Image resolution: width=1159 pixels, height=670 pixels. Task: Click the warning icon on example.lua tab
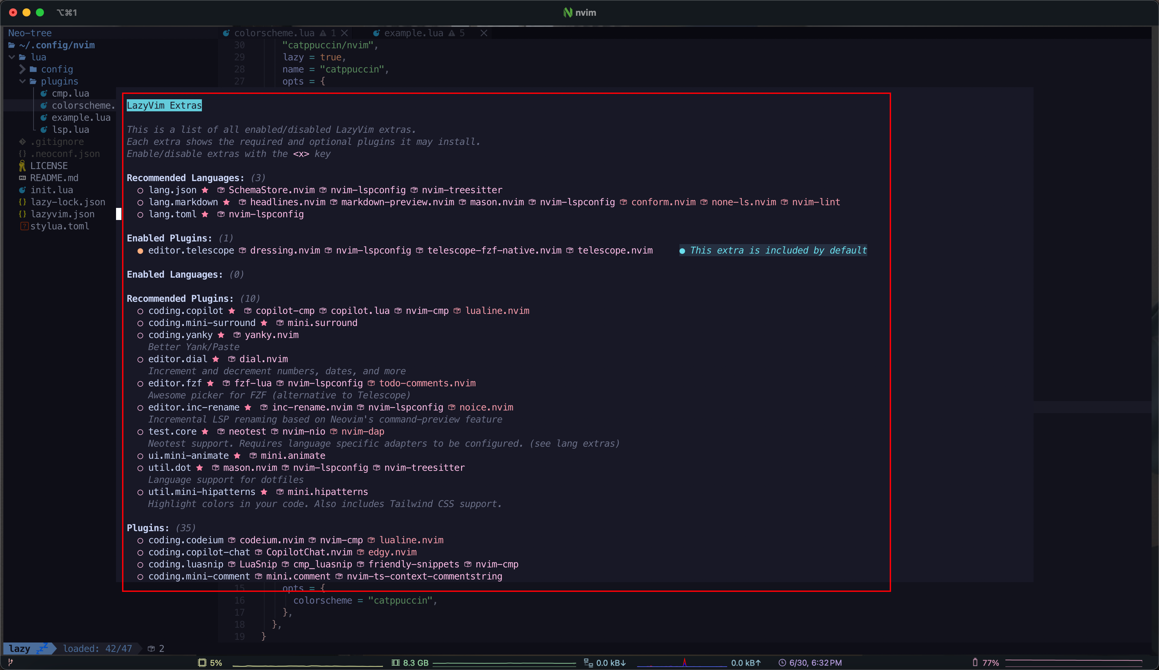point(452,33)
